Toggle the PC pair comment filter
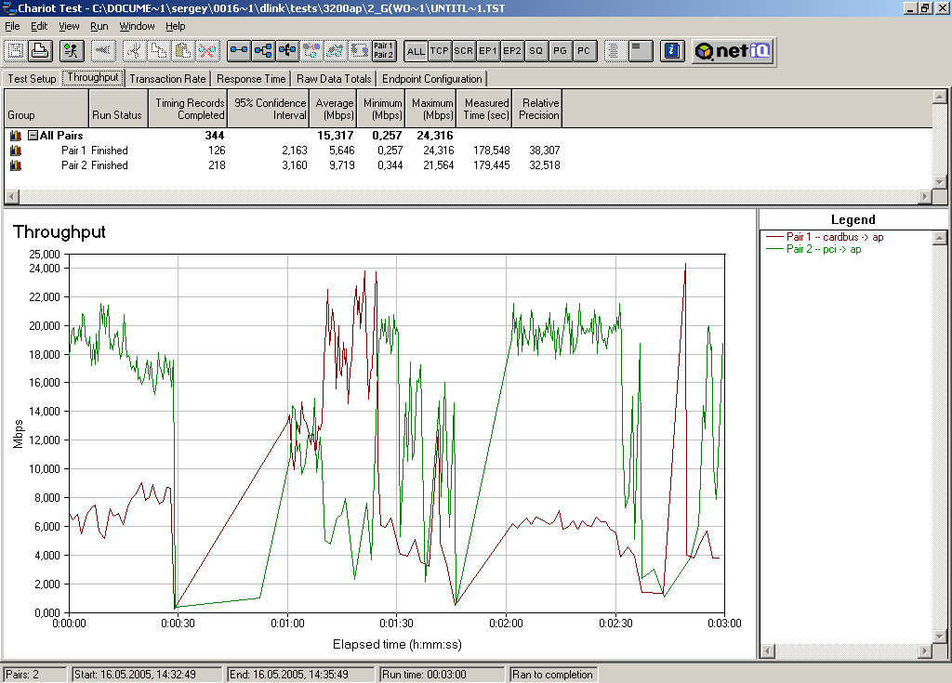The width and height of the screenshot is (952, 683). click(x=584, y=51)
